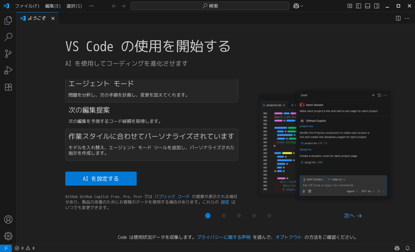Open the Search view in activity bar
Screen dimensions: 415x252
point(8,37)
